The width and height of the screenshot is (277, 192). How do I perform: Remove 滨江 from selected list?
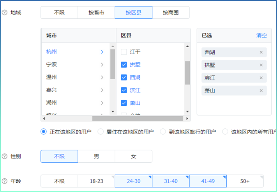pyautogui.click(x=261, y=78)
